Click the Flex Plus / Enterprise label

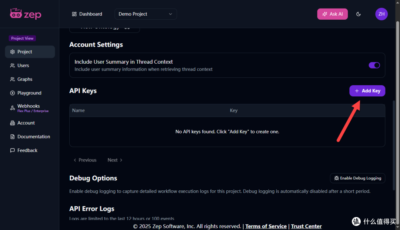33,111
